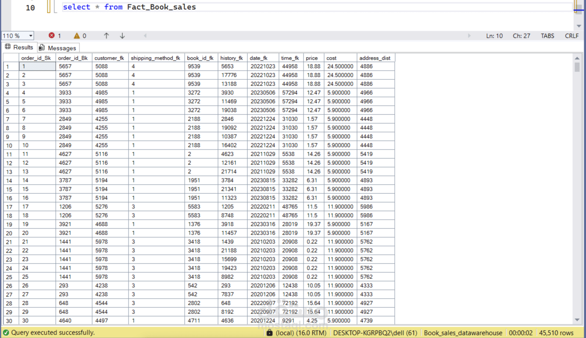Click 'Fact_Book_sales' table name in query
Image resolution: width=586 pixels, height=338 pixels.
point(161,7)
